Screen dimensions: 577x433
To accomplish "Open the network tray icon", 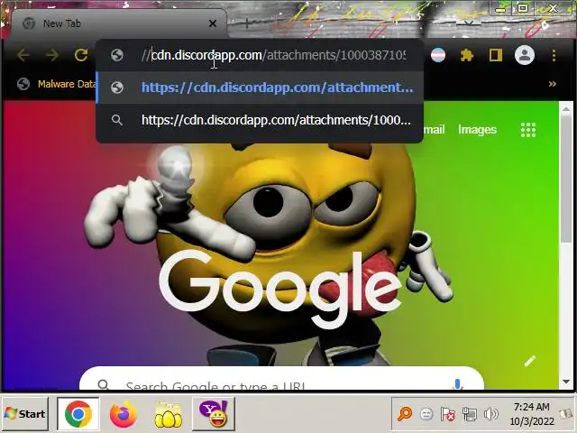I will [469, 414].
